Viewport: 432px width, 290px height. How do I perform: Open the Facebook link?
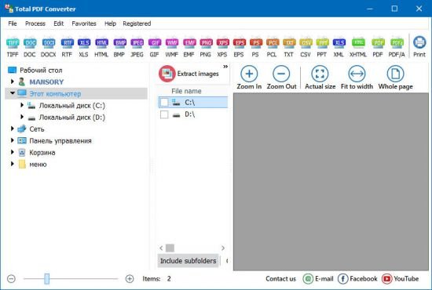357,279
